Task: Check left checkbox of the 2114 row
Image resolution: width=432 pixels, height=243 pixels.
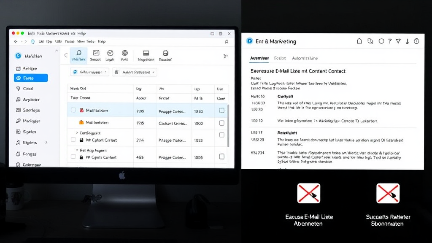Action: [x=73, y=140]
